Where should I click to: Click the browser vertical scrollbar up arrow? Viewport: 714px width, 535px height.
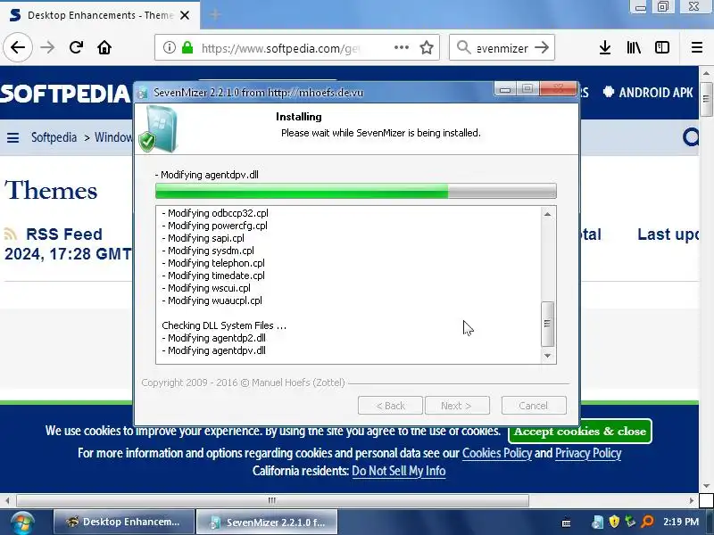(x=706, y=73)
